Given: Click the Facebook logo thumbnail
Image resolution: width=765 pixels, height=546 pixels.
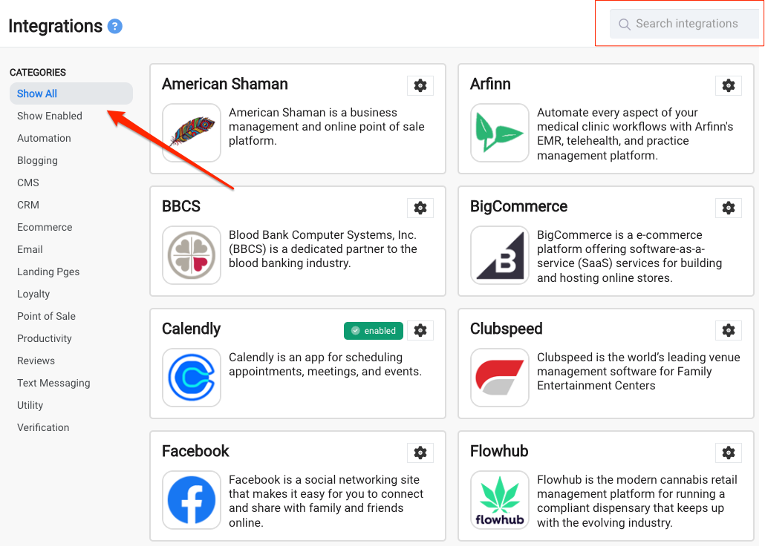Looking at the screenshot, I should (x=192, y=500).
